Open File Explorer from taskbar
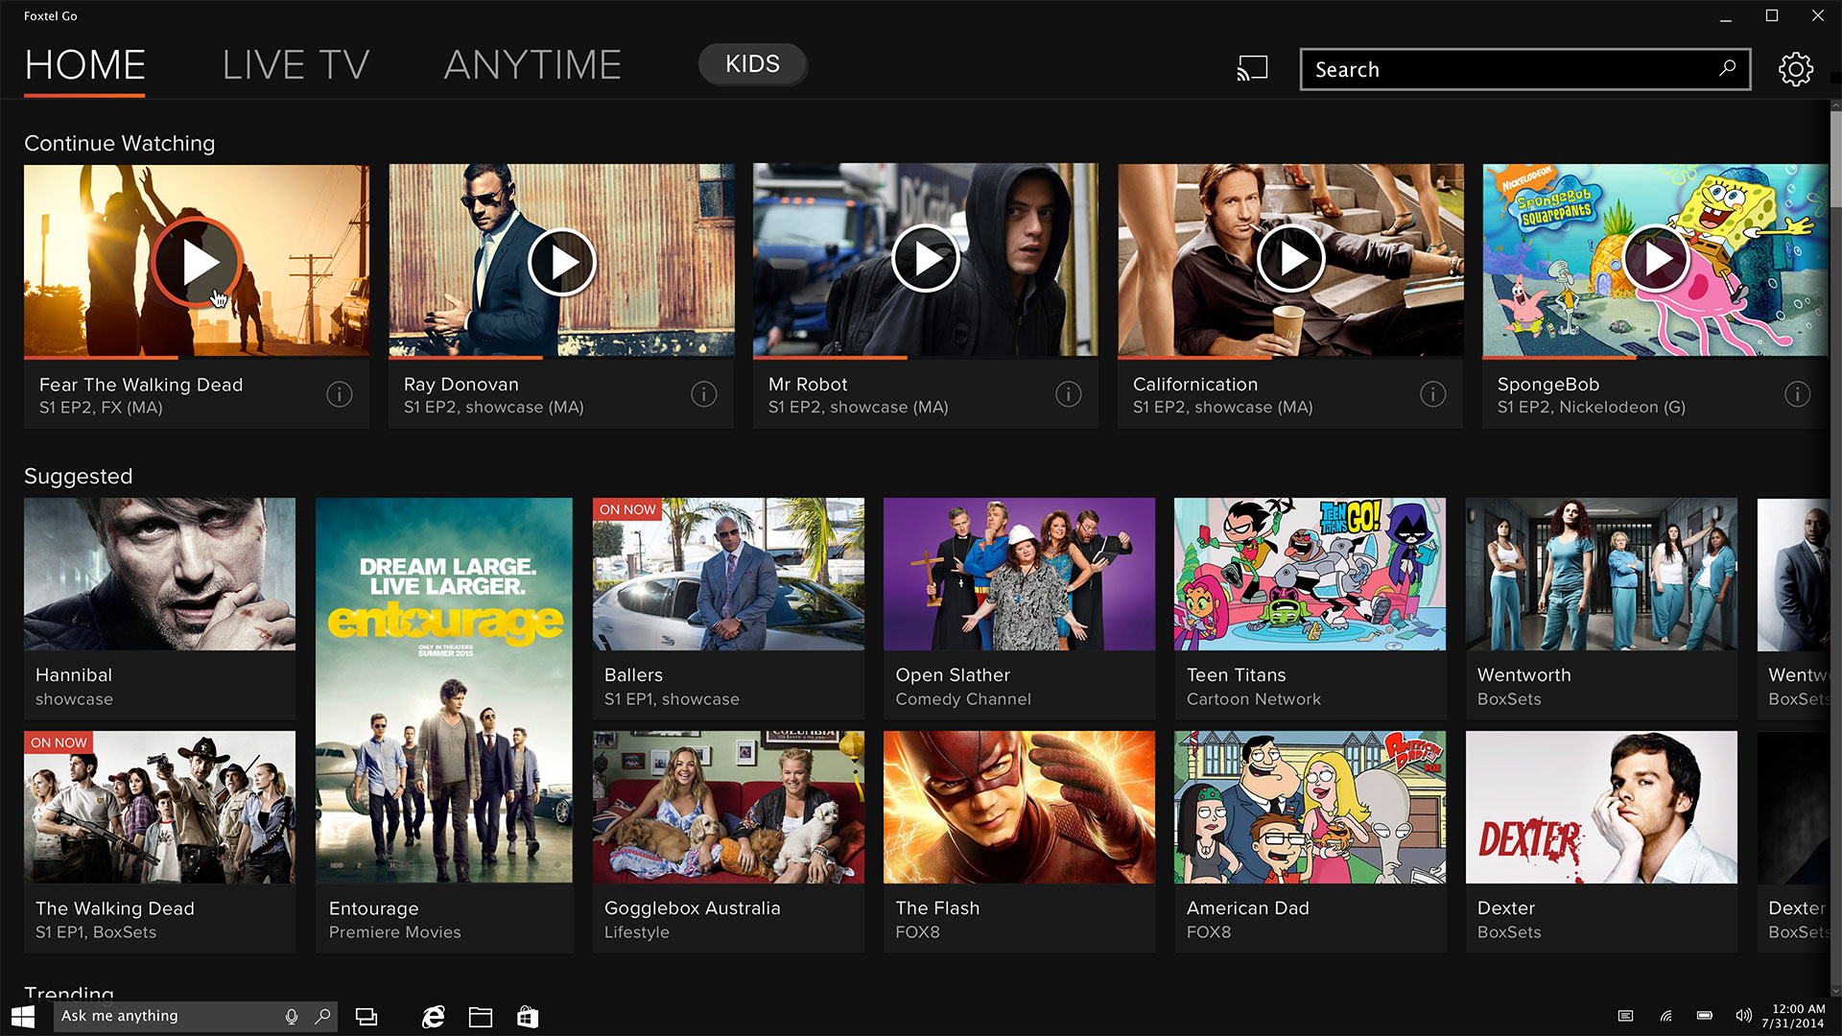 point(481,1017)
